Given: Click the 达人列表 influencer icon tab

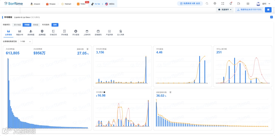Looking at the screenshot, I should [121, 31].
